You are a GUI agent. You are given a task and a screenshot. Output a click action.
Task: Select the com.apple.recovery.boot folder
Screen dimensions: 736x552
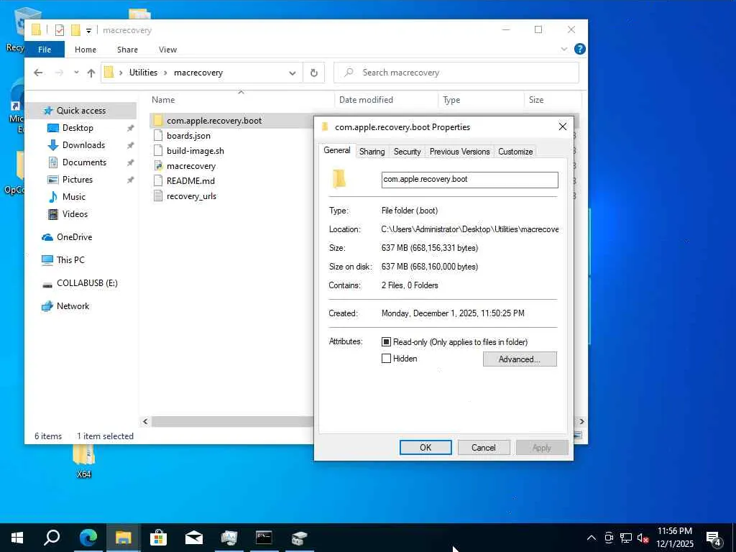click(x=214, y=121)
